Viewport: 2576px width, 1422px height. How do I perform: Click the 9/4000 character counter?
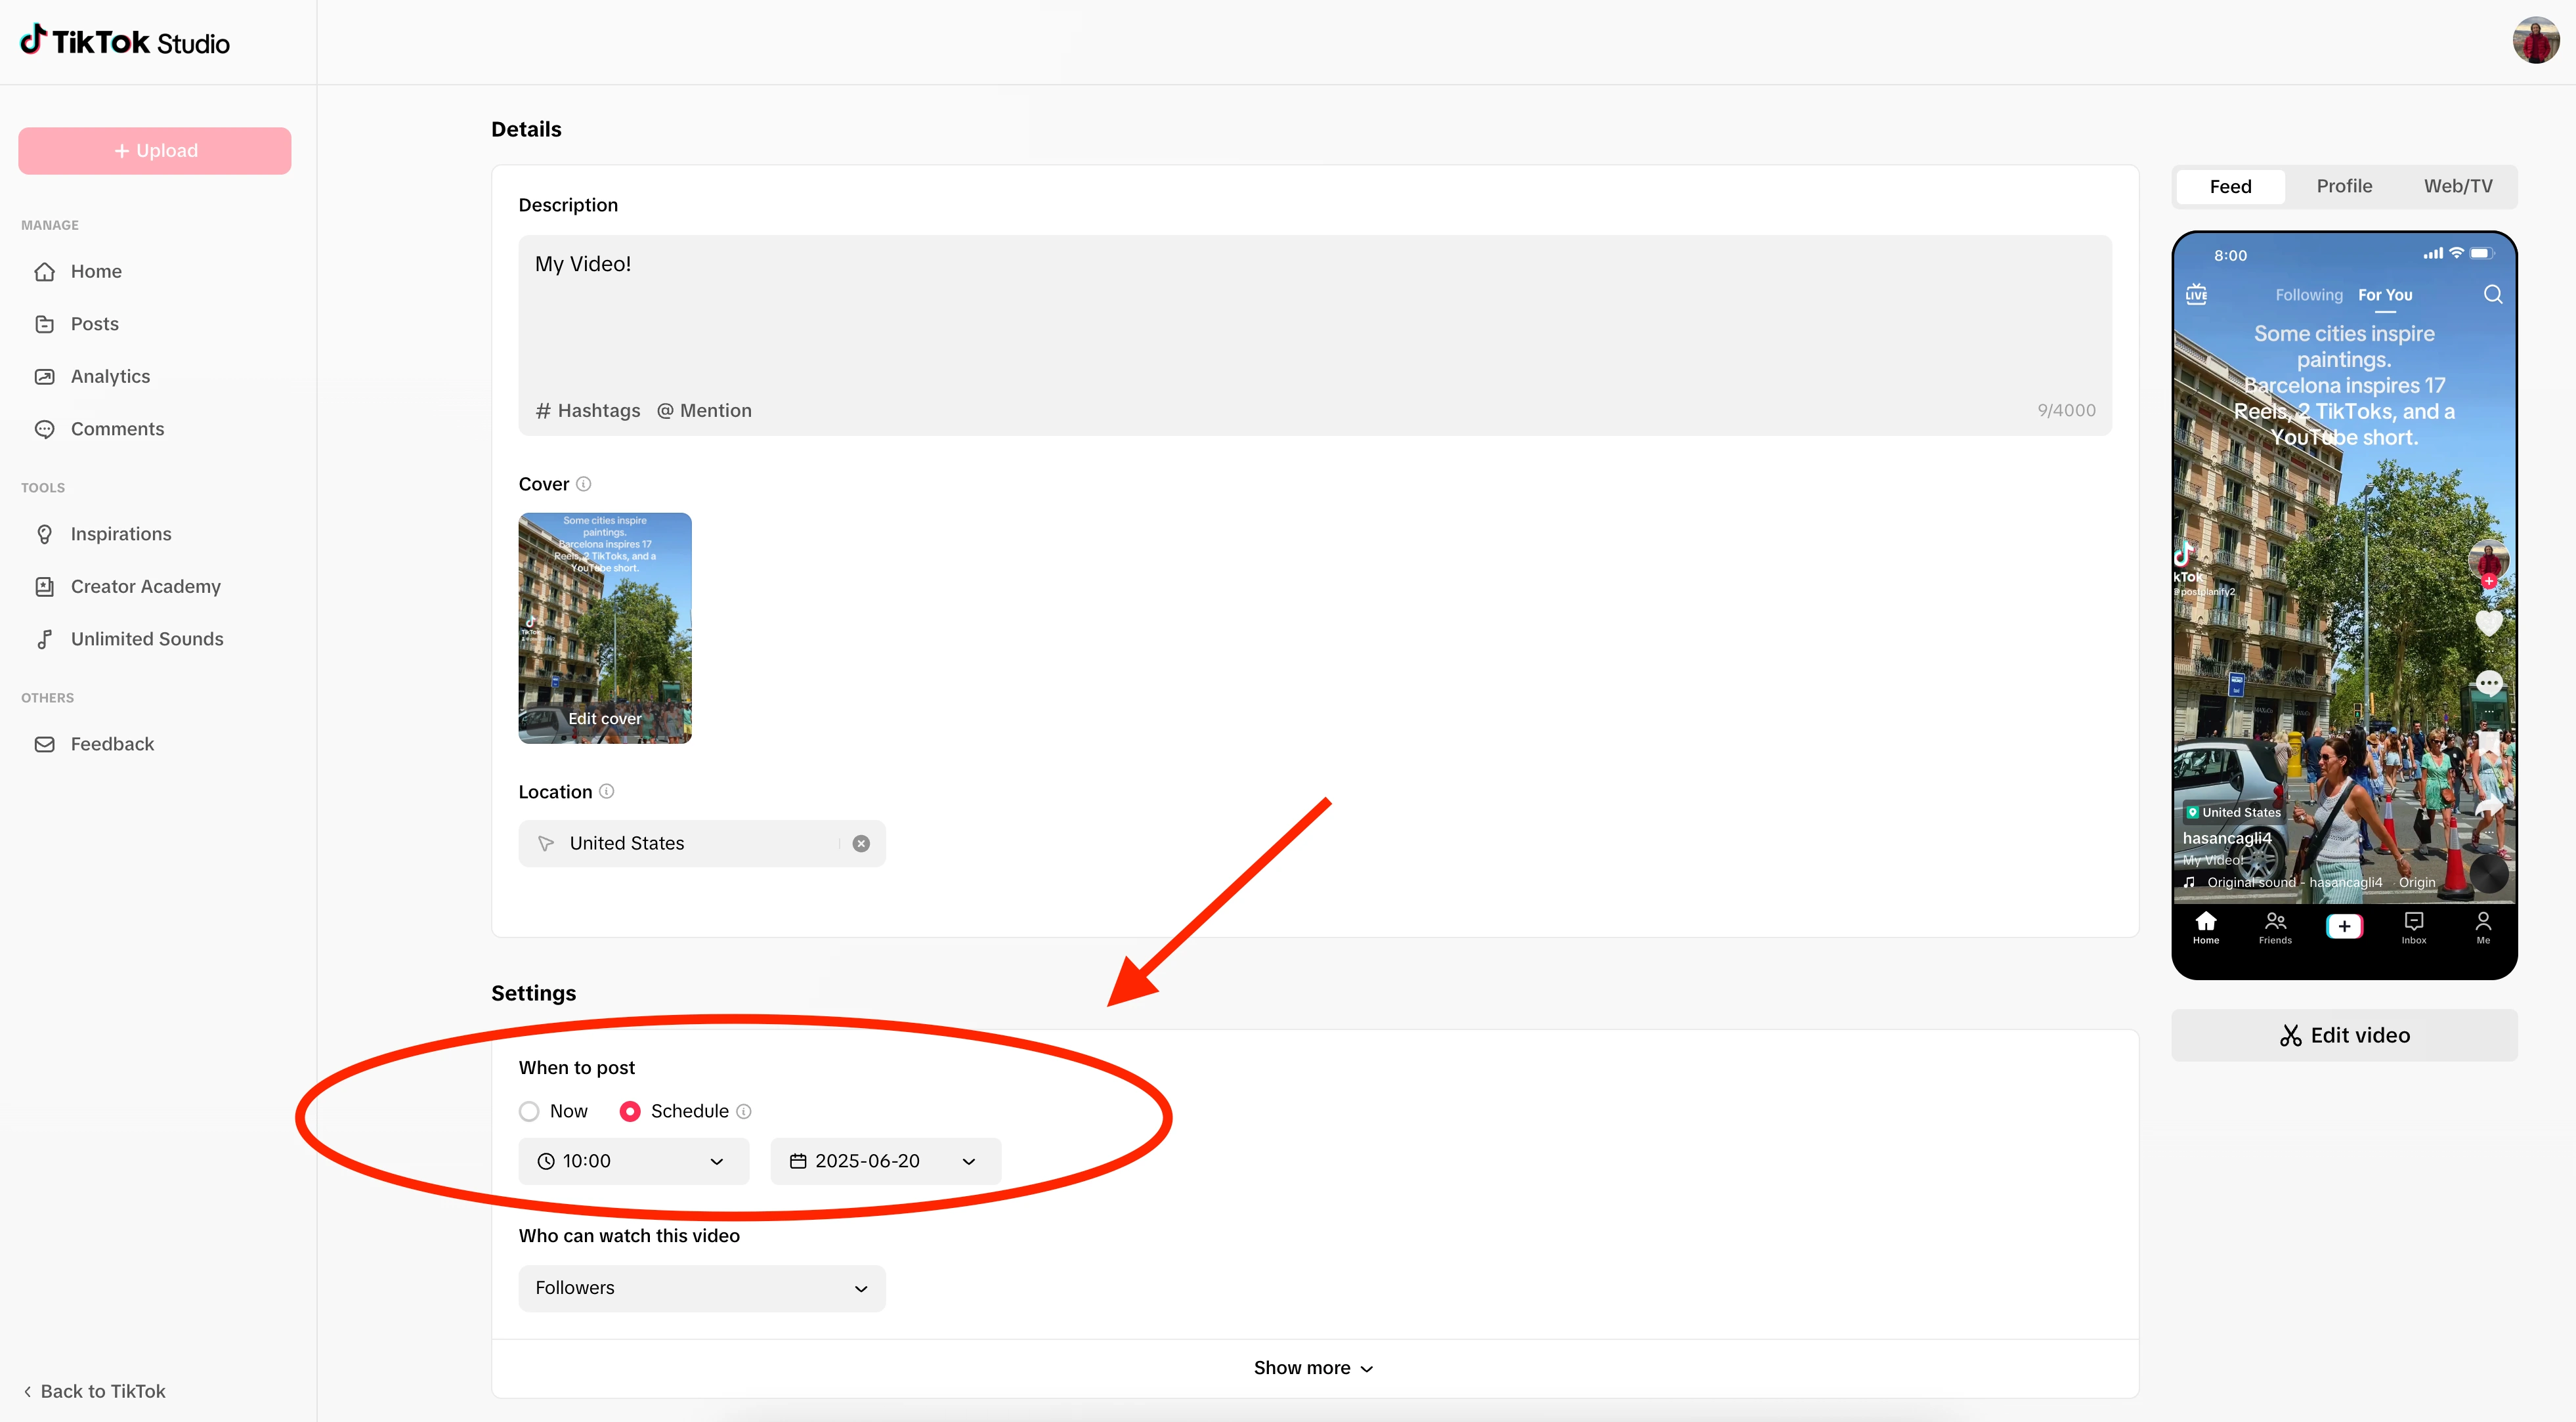tap(2066, 410)
